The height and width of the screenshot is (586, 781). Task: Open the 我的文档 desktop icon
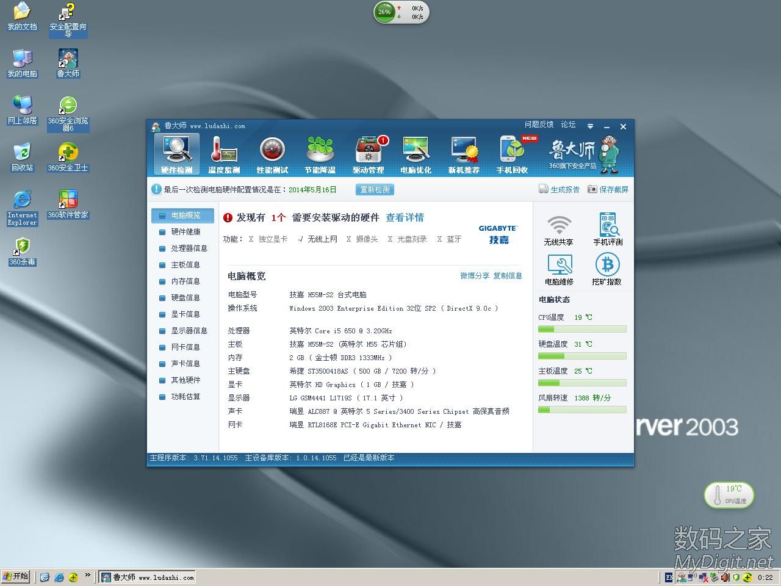point(22,16)
